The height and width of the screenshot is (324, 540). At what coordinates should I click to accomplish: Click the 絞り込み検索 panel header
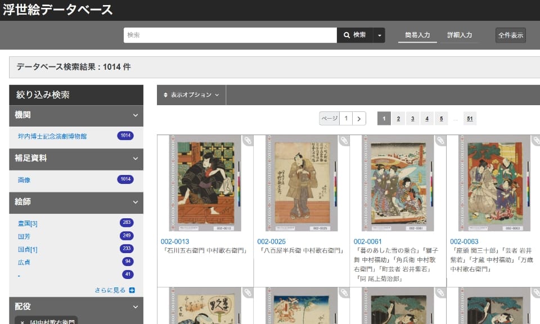pos(76,94)
